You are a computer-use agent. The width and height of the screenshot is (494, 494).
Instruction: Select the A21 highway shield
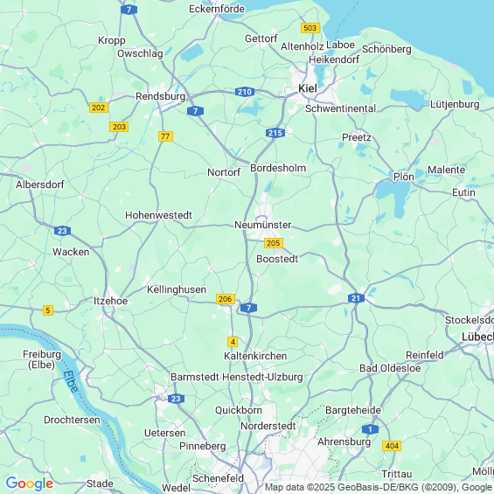356,298
